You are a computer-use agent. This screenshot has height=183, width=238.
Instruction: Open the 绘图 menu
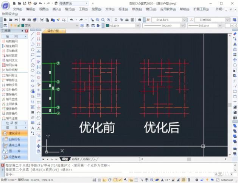pyautogui.click(x=96, y=9)
